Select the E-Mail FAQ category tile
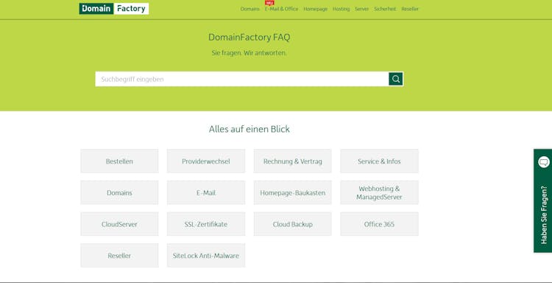This screenshot has width=552, height=283. click(206, 193)
